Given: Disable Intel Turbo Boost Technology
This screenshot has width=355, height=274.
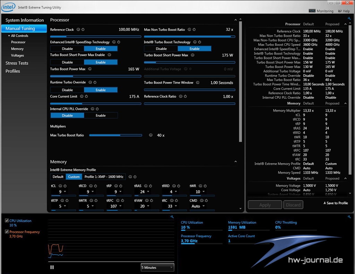Looking at the screenshot, I should coord(161,48).
